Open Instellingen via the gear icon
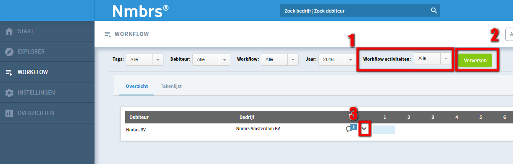 (9, 93)
